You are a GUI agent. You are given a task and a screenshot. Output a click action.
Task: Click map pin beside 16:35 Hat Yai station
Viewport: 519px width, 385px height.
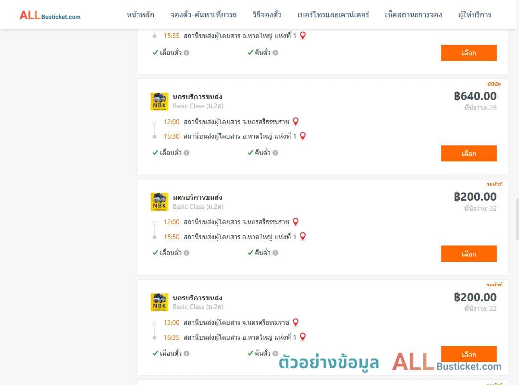[303, 337]
